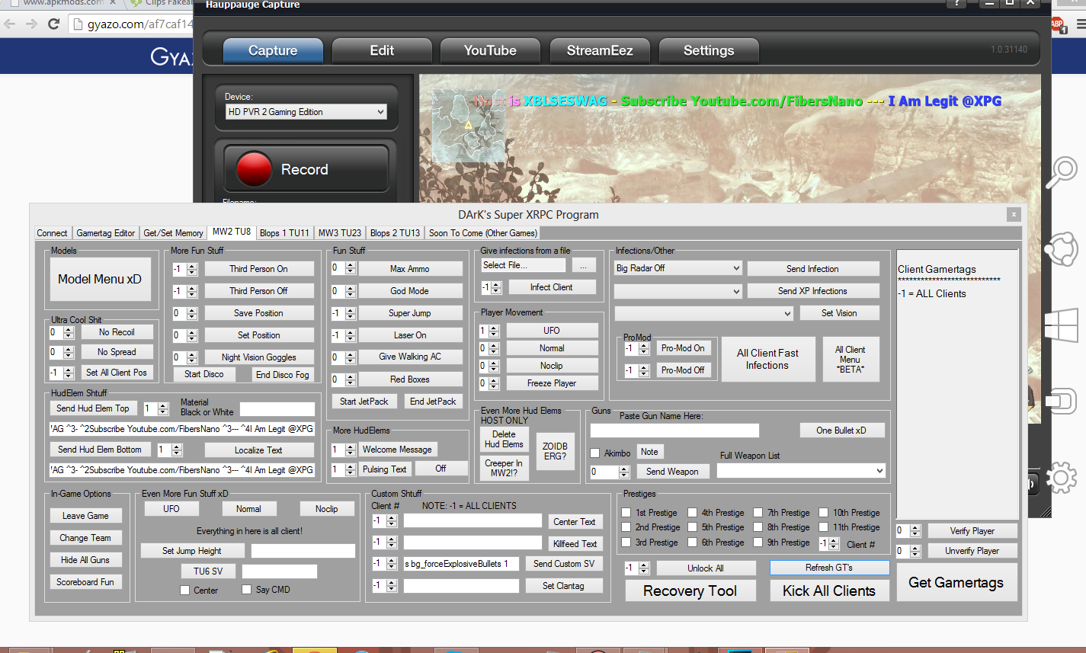This screenshot has width=1086, height=653.
Task: Click the Model Menu xD button
Action: pos(100,279)
